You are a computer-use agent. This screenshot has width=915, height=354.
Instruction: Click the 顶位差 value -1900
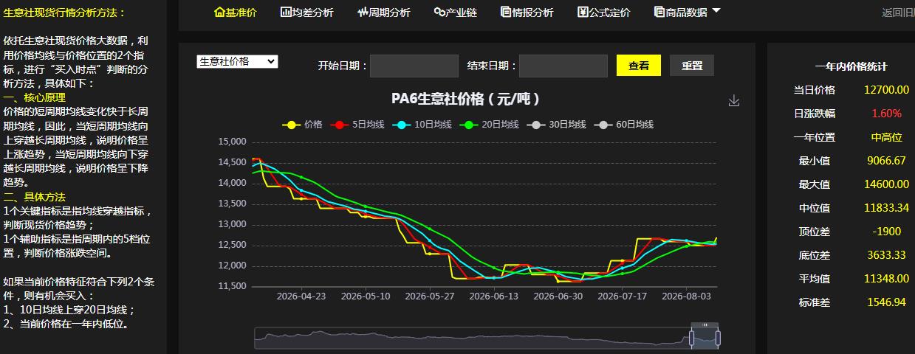point(886,232)
